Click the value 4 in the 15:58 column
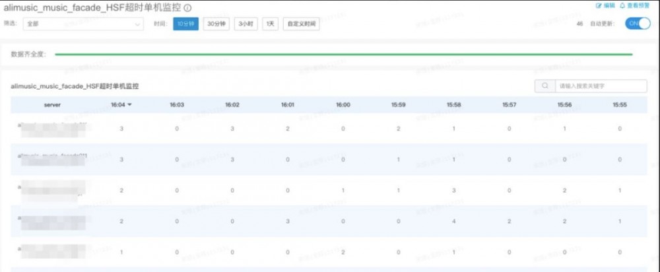The height and width of the screenshot is (272, 660). point(454,221)
